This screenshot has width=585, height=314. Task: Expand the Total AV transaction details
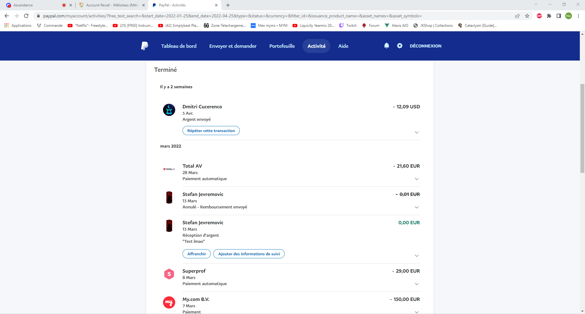pos(417,179)
